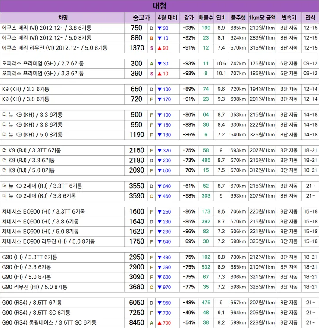
Task: Select the 연비 column header
Action: tap(221, 18)
